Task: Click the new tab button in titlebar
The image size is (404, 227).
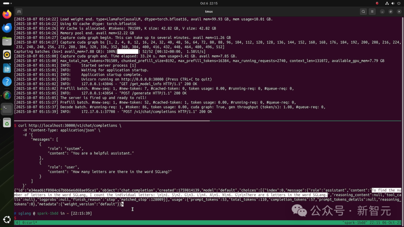Action: point(19,12)
